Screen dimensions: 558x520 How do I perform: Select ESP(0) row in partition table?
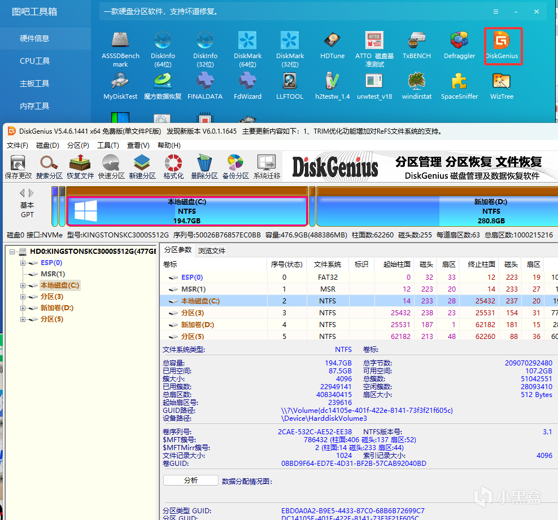tap(359, 277)
